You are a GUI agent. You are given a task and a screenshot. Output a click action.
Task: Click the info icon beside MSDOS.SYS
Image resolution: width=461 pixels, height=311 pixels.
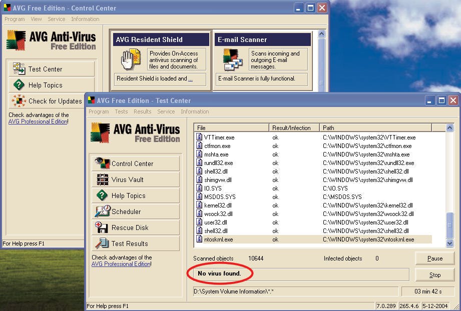coord(199,197)
